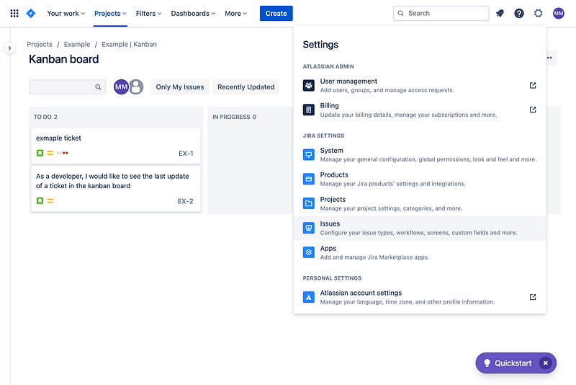Open Quickstart
The height and width of the screenshot is (385, 576).
point(513,363)
